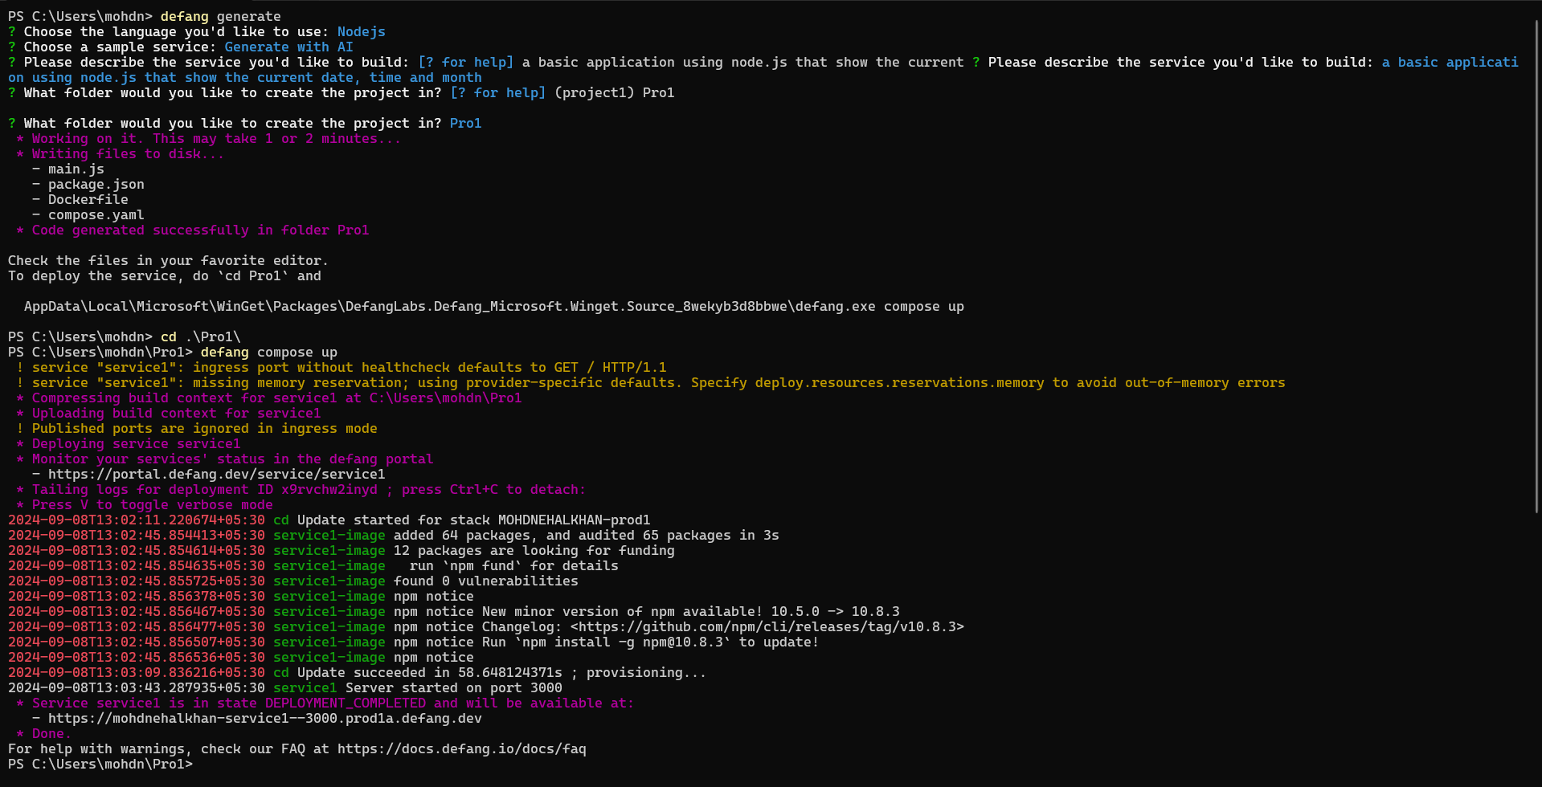Click the timestamp 2024-09-08T13:03:43.287935+05:30
The height and width of the screenshot is (787, 1542).
[x=136, y=687]
